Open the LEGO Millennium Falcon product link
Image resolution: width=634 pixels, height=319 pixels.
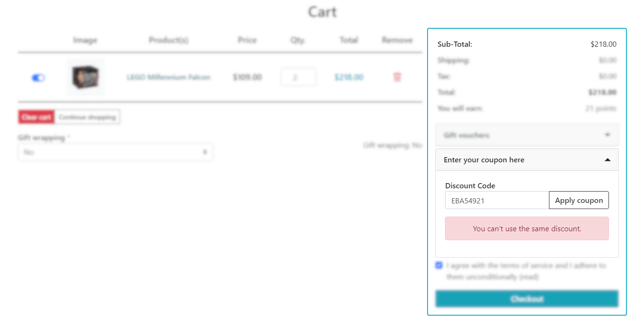click(169, 77)
